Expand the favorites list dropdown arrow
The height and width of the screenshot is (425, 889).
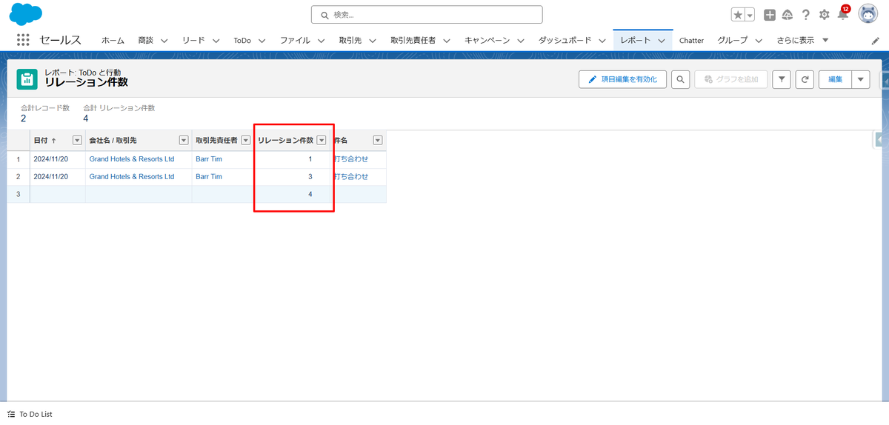(750, 15)
